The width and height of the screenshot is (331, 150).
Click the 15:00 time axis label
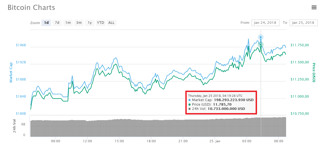tap(119, 141)
